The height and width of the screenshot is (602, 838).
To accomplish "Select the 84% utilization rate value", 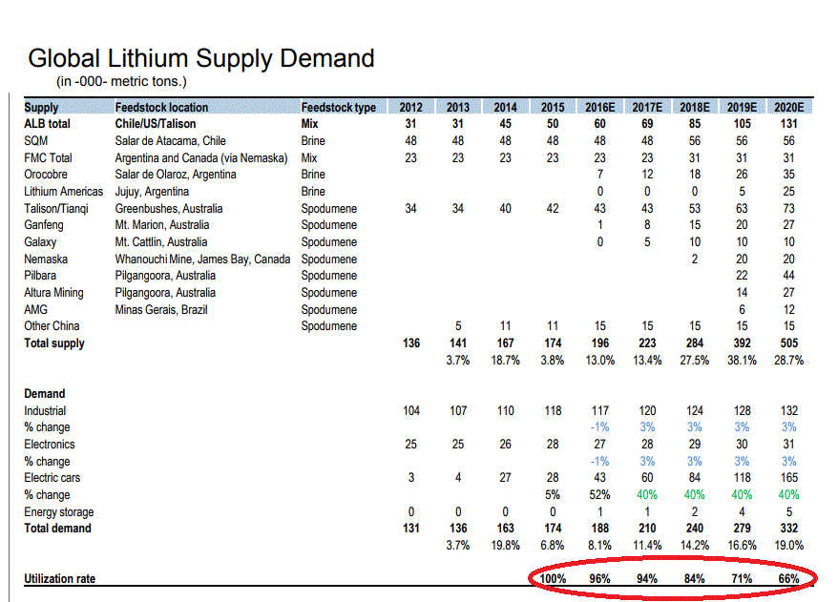I will coord(694,579).
